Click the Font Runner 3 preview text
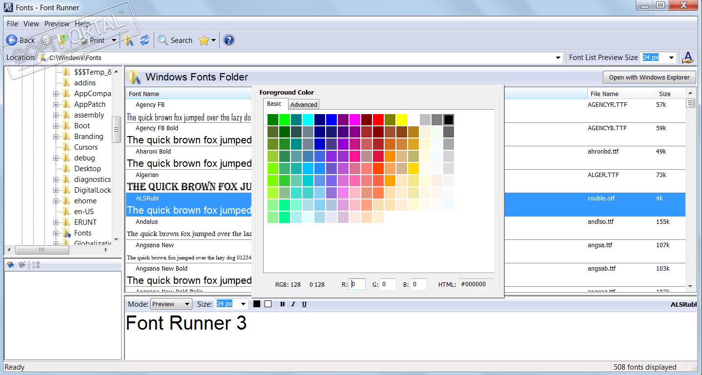 pyautogui.click(x=186, y=323)
